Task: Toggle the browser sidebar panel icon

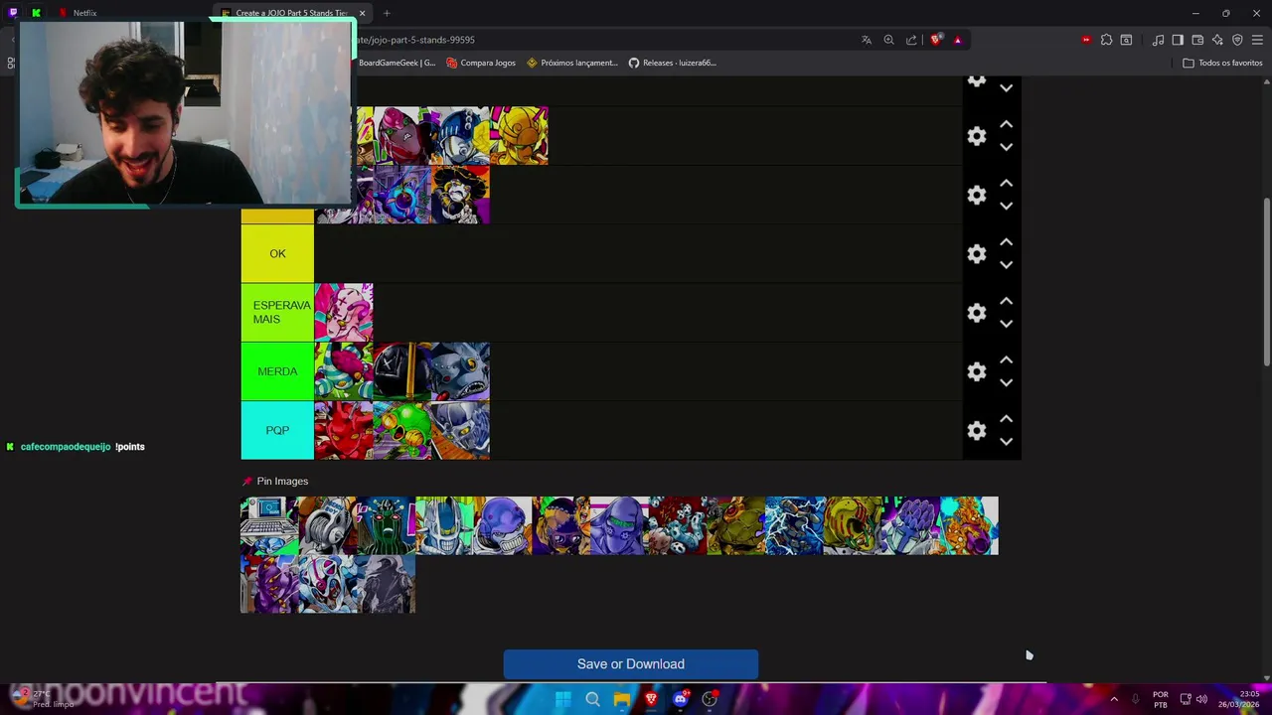Action: 1178,40
